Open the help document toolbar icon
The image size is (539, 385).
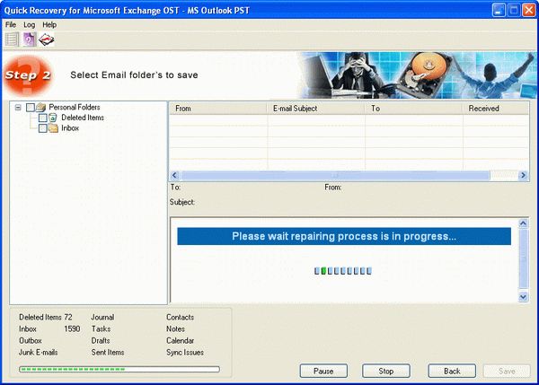click(30, 39)
